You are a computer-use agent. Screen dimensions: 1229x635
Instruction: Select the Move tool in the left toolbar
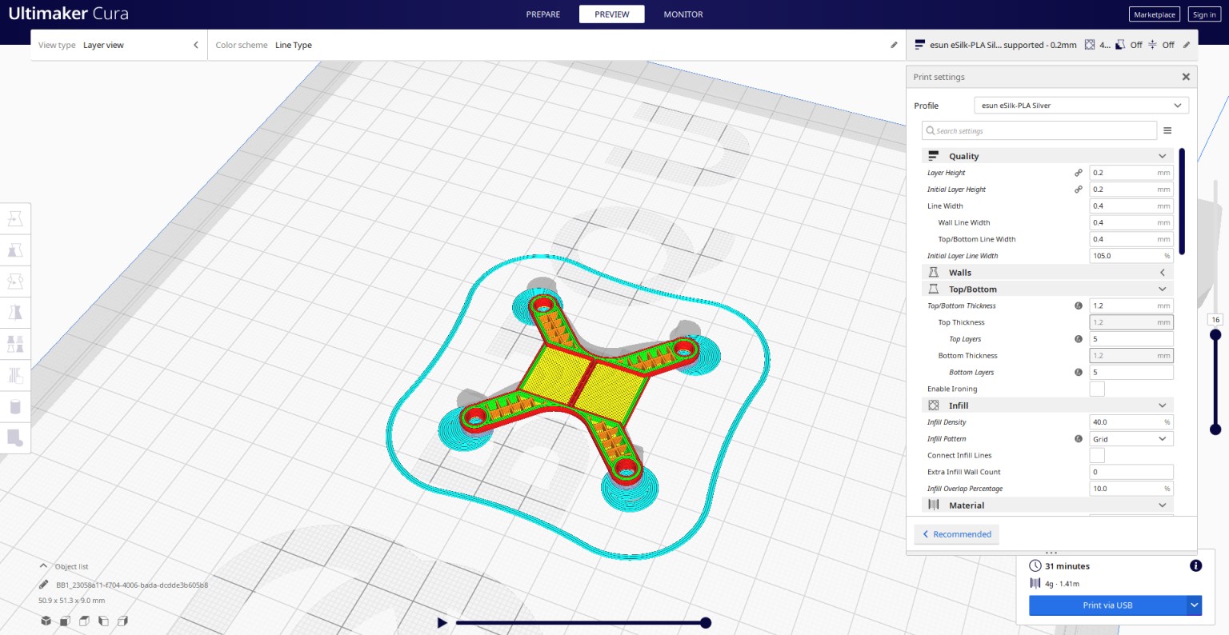15,219
